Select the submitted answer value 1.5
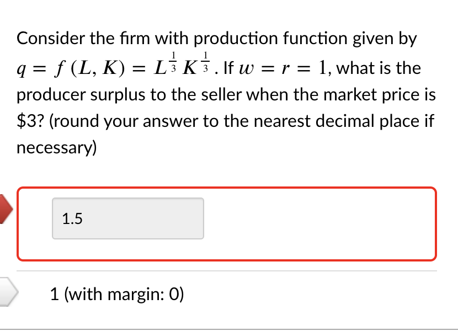This screenshot has width=458, height=331. click(x=72, y=218)
